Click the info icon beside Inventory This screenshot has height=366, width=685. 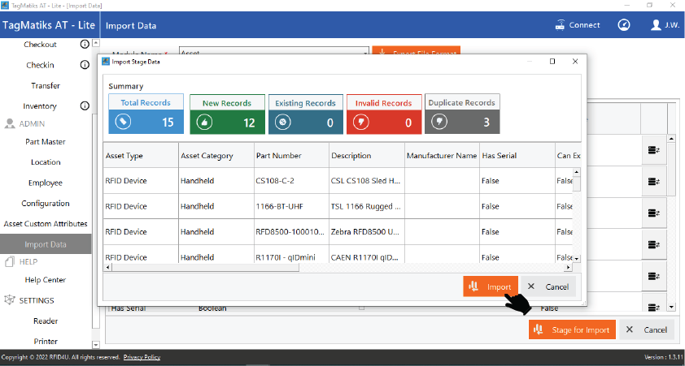click(x=85, y=106)
